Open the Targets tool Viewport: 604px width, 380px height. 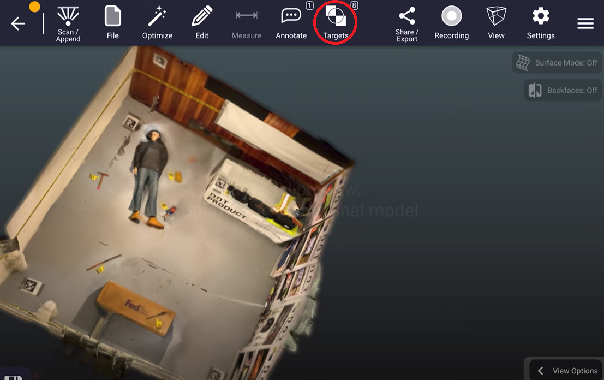[336, 23]
